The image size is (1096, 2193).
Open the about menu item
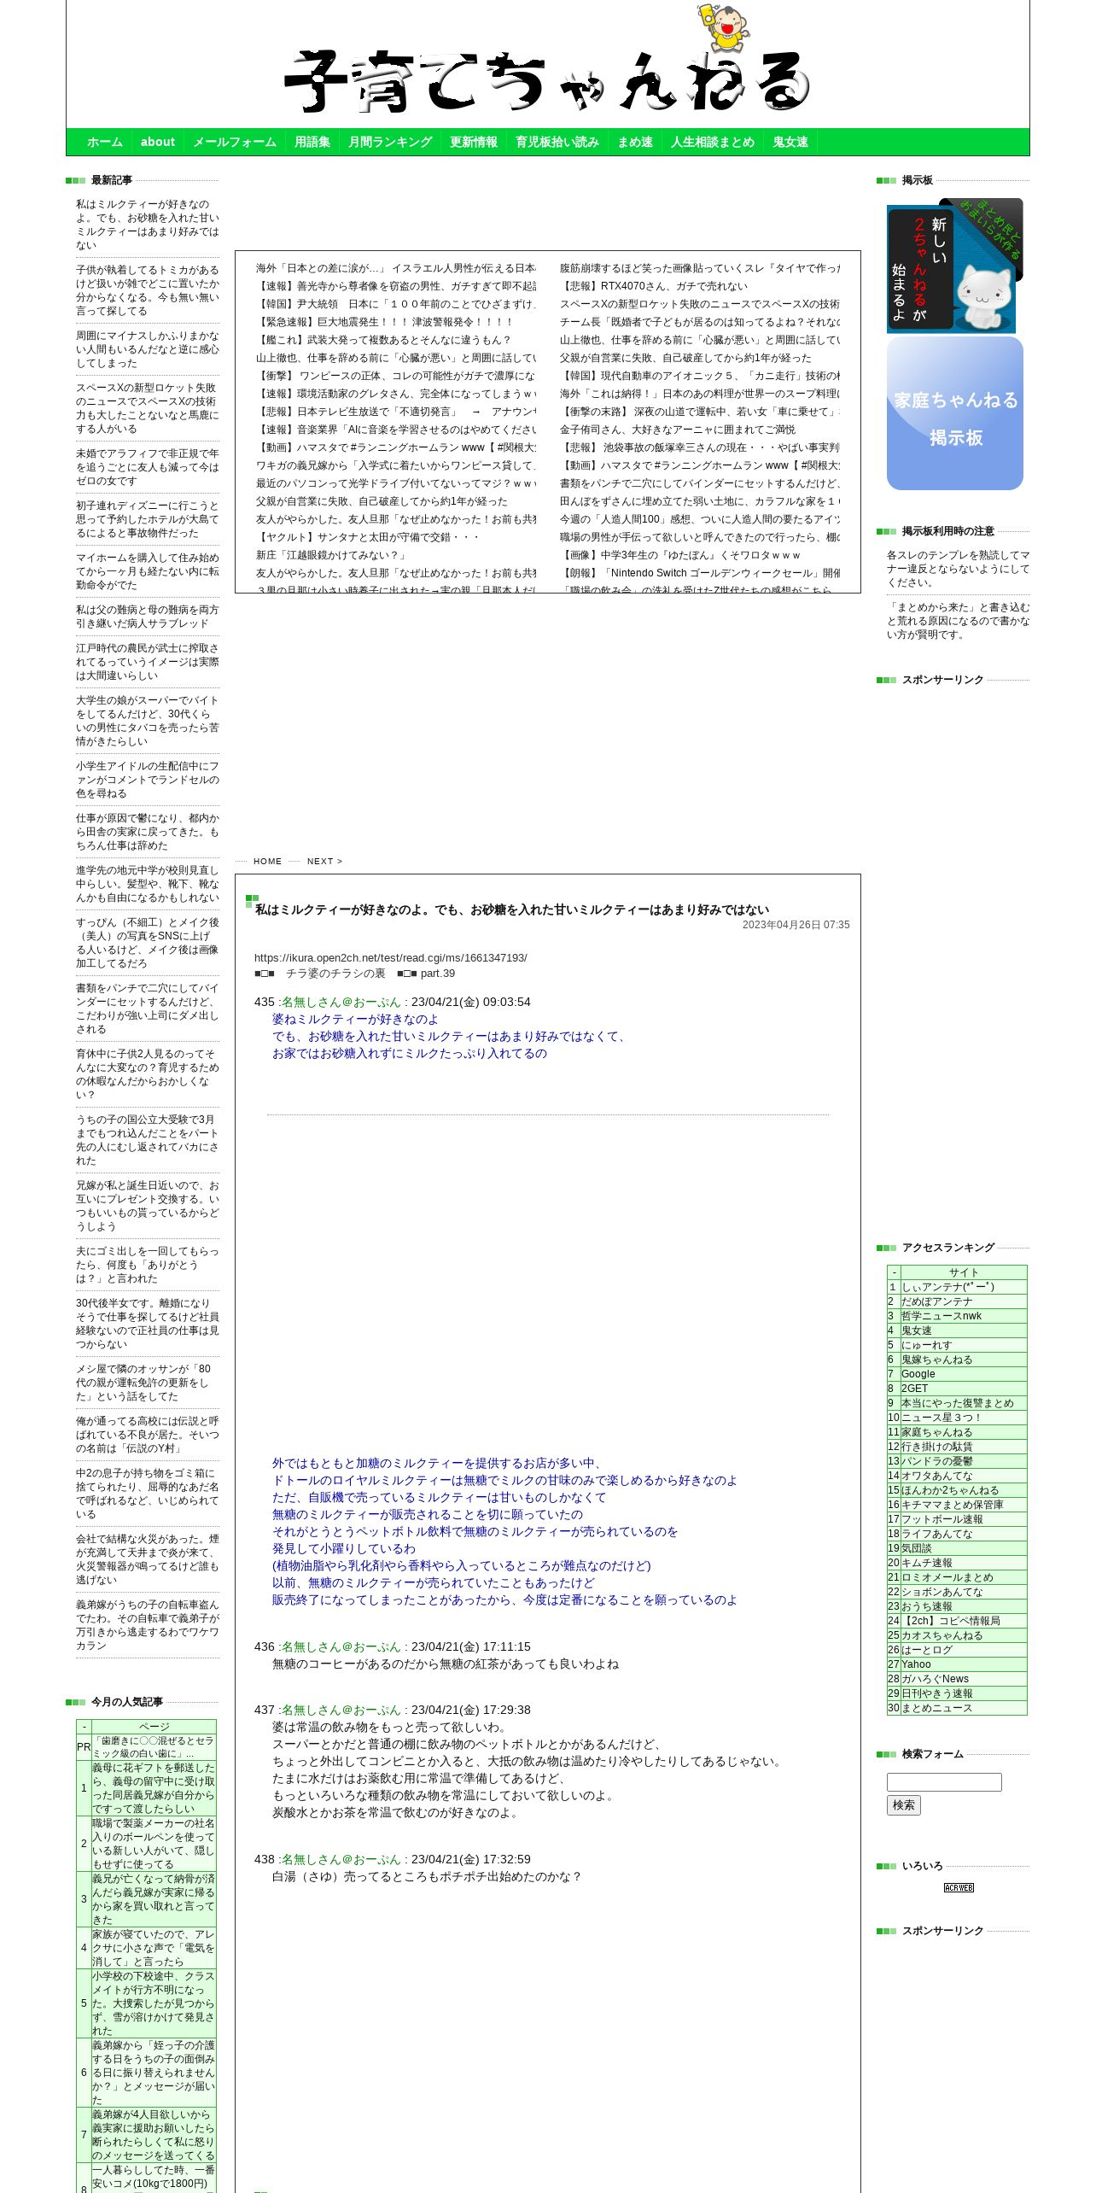pos(158,142)
